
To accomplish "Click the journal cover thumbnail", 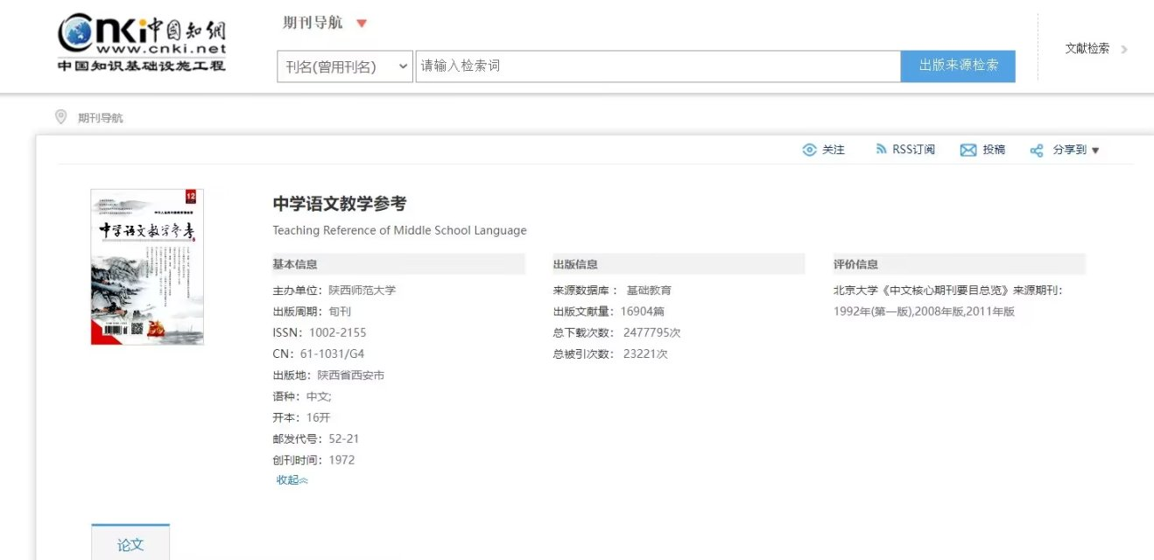I will point(147,267).
